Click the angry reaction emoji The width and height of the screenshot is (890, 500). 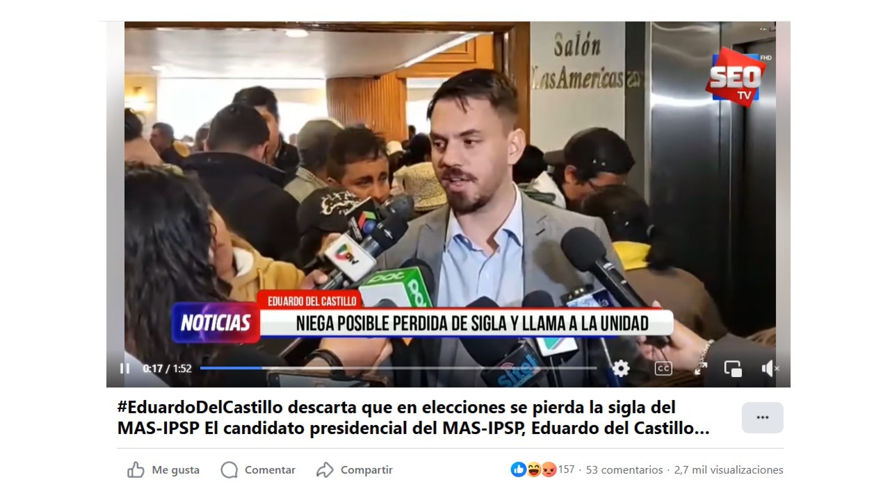tap(549, 469)
